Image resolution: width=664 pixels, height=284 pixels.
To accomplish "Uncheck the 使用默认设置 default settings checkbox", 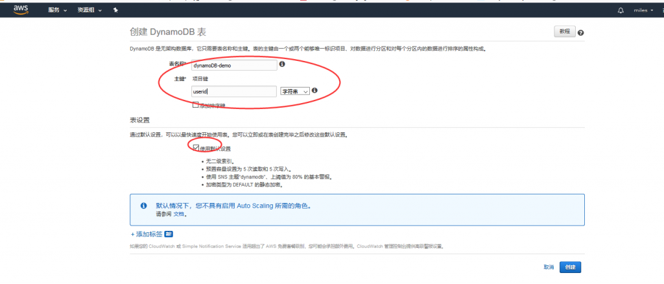I will 196,148.
